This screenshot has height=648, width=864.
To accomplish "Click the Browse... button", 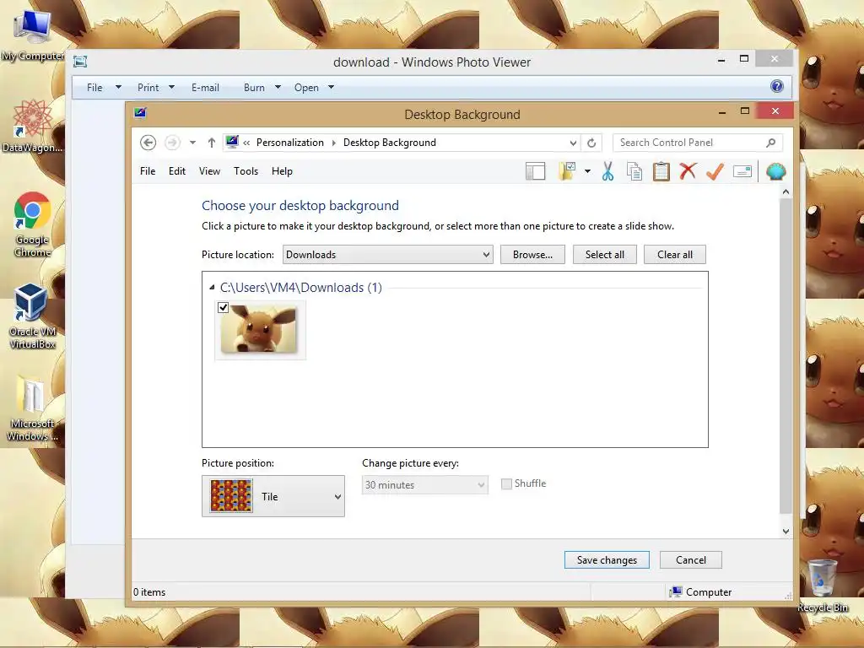I will pyautogui.click(x=532, y=255).
